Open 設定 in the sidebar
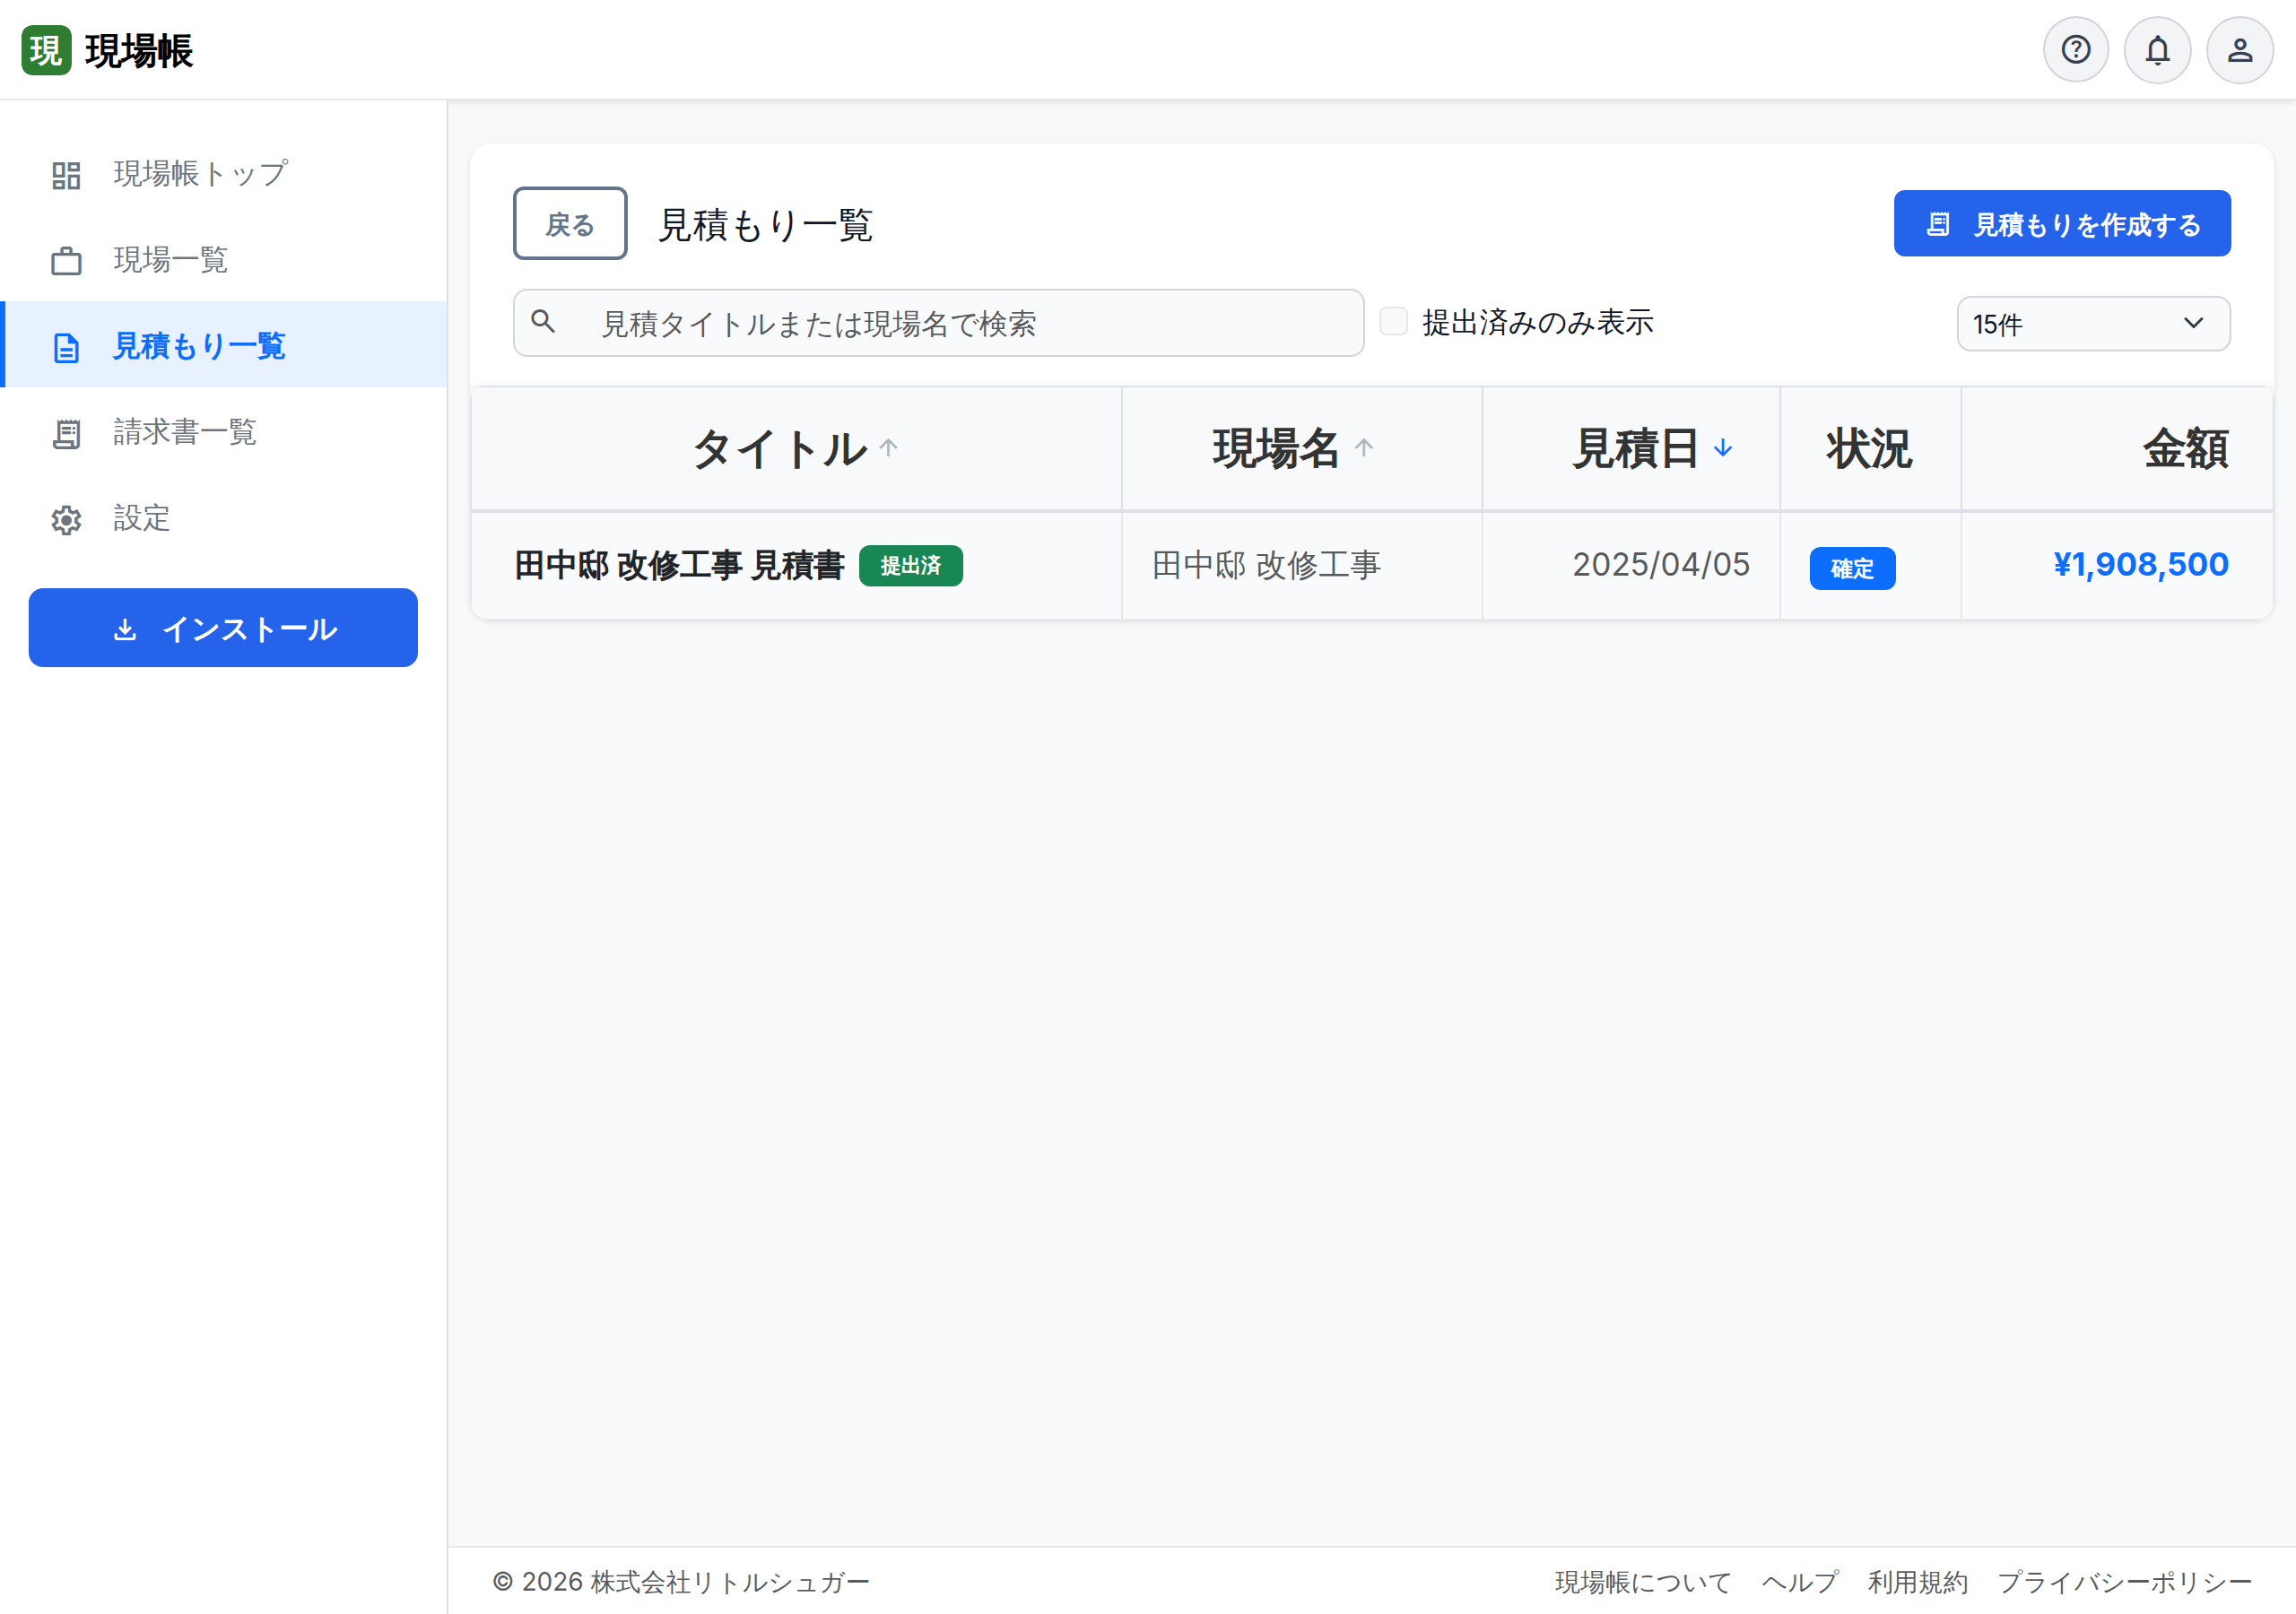 pyautogui.click(x=224, y=518)
